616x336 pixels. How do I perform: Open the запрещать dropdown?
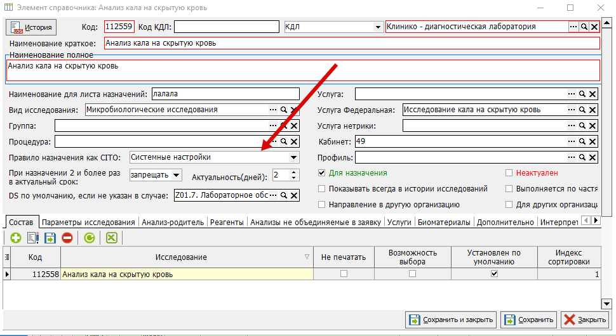pyautogui.click(x=177, y=175)
